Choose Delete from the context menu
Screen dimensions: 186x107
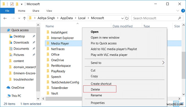(x=95, y=89)
